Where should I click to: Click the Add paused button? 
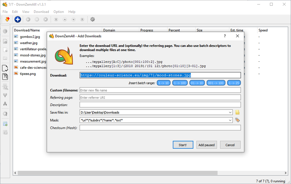point(206,145)
